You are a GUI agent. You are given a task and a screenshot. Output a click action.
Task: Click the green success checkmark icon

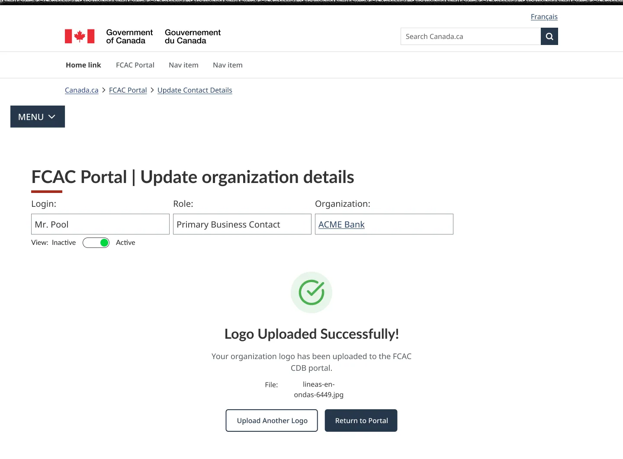[x=311, y=292]
